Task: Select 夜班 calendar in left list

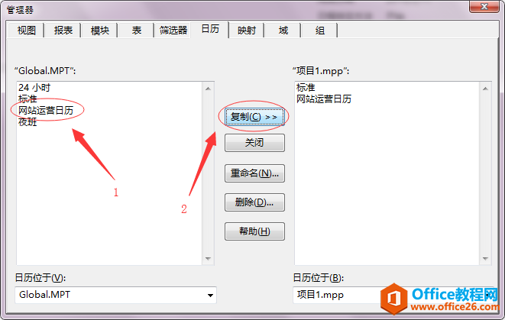Action: click(x=28, y=122)
